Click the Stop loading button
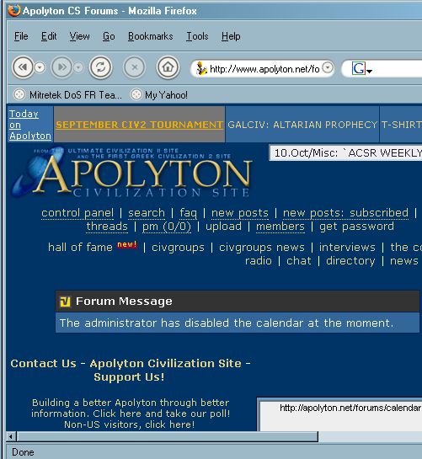The height and width of the screenshot is (459, 422). (135, 67)
